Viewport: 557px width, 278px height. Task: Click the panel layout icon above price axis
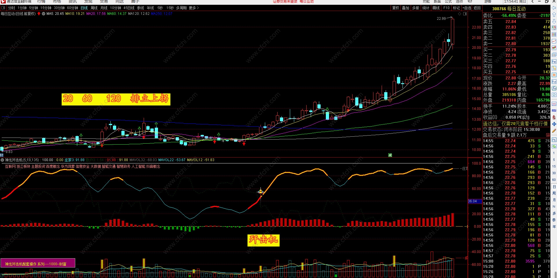[465, 14]
